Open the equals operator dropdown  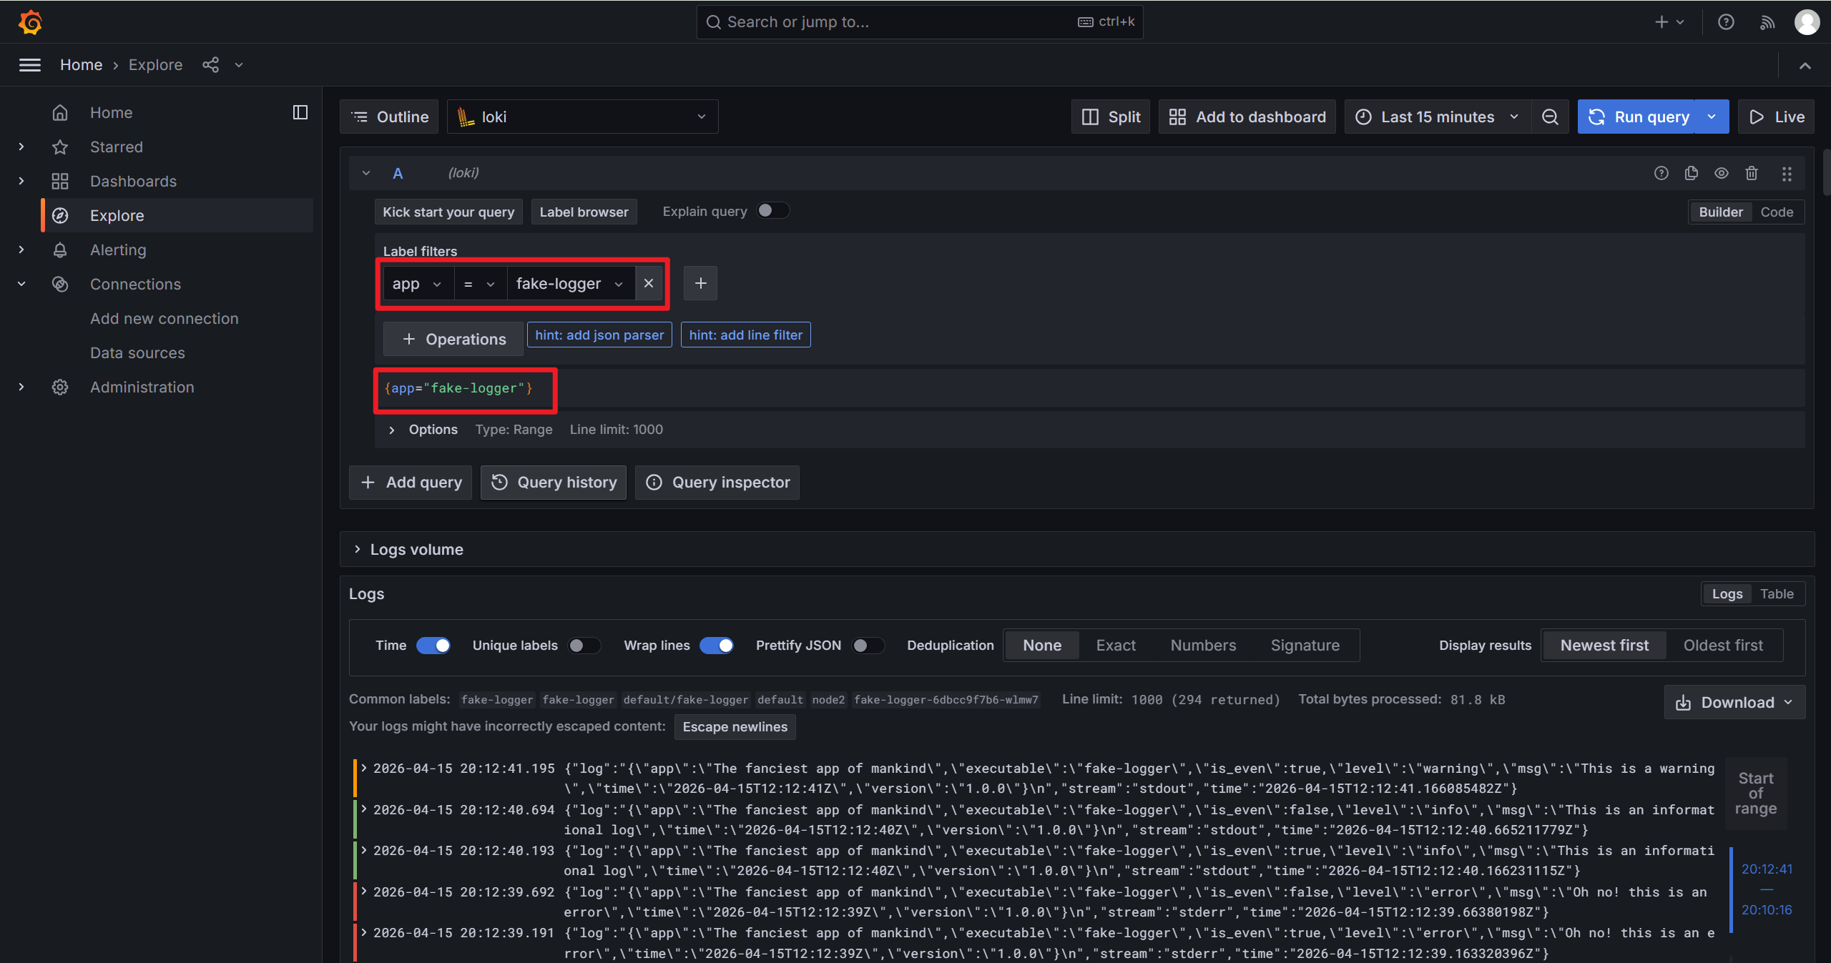coord(479,284)
